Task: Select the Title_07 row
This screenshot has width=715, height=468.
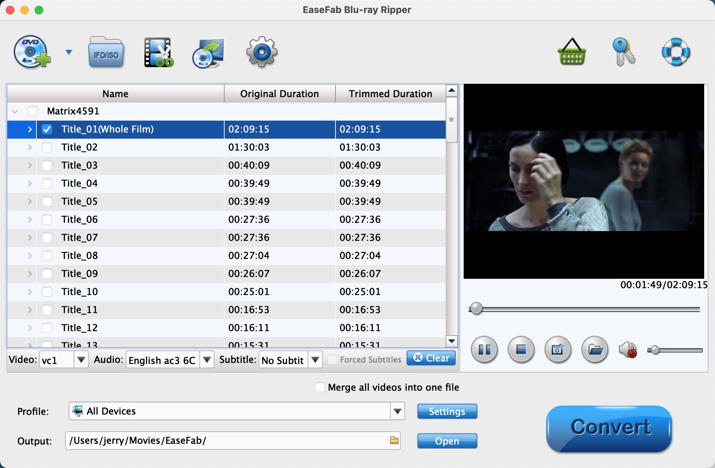Action: click(226, 238)
